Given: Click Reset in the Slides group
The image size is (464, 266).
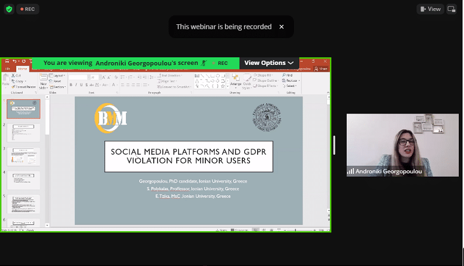Looking at the screenshot, I should (56, 81).
